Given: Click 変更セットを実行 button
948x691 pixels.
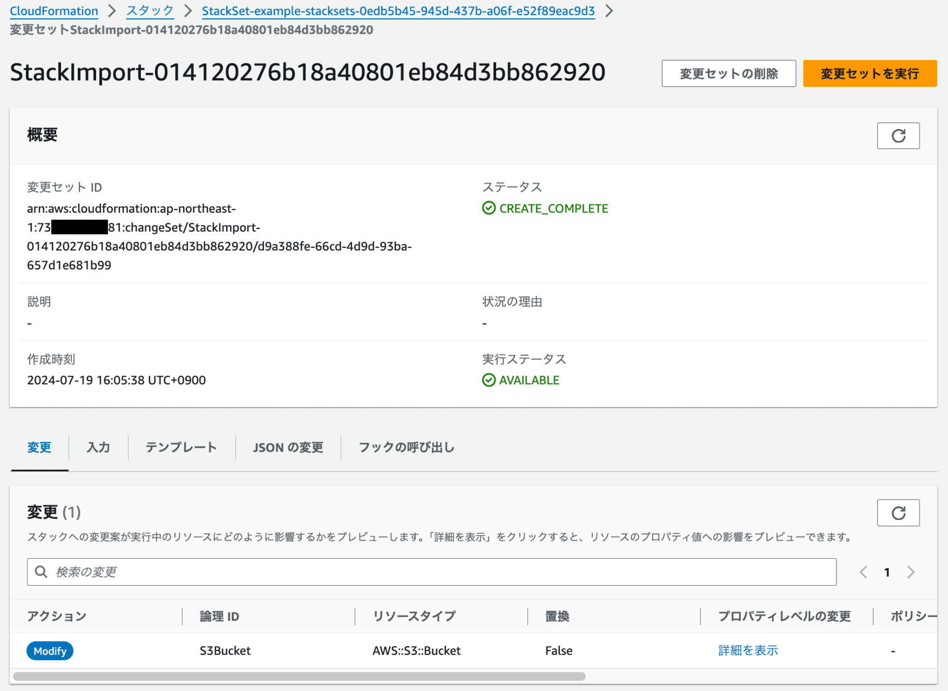Looking at the screenshot, I should coord(870,73).
